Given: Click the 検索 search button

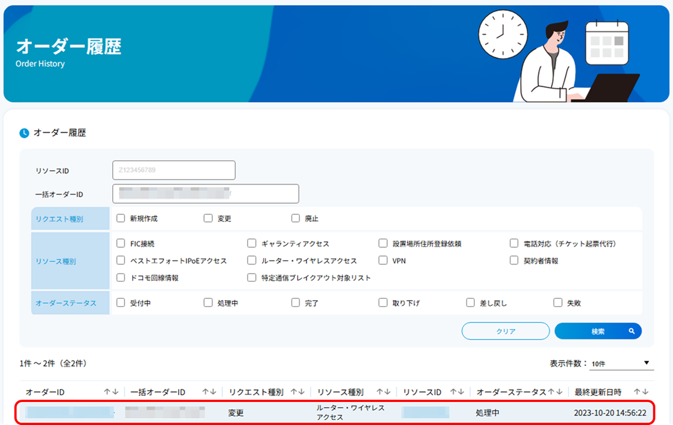Looking at the screenshot, I should (x=598, y=331).
